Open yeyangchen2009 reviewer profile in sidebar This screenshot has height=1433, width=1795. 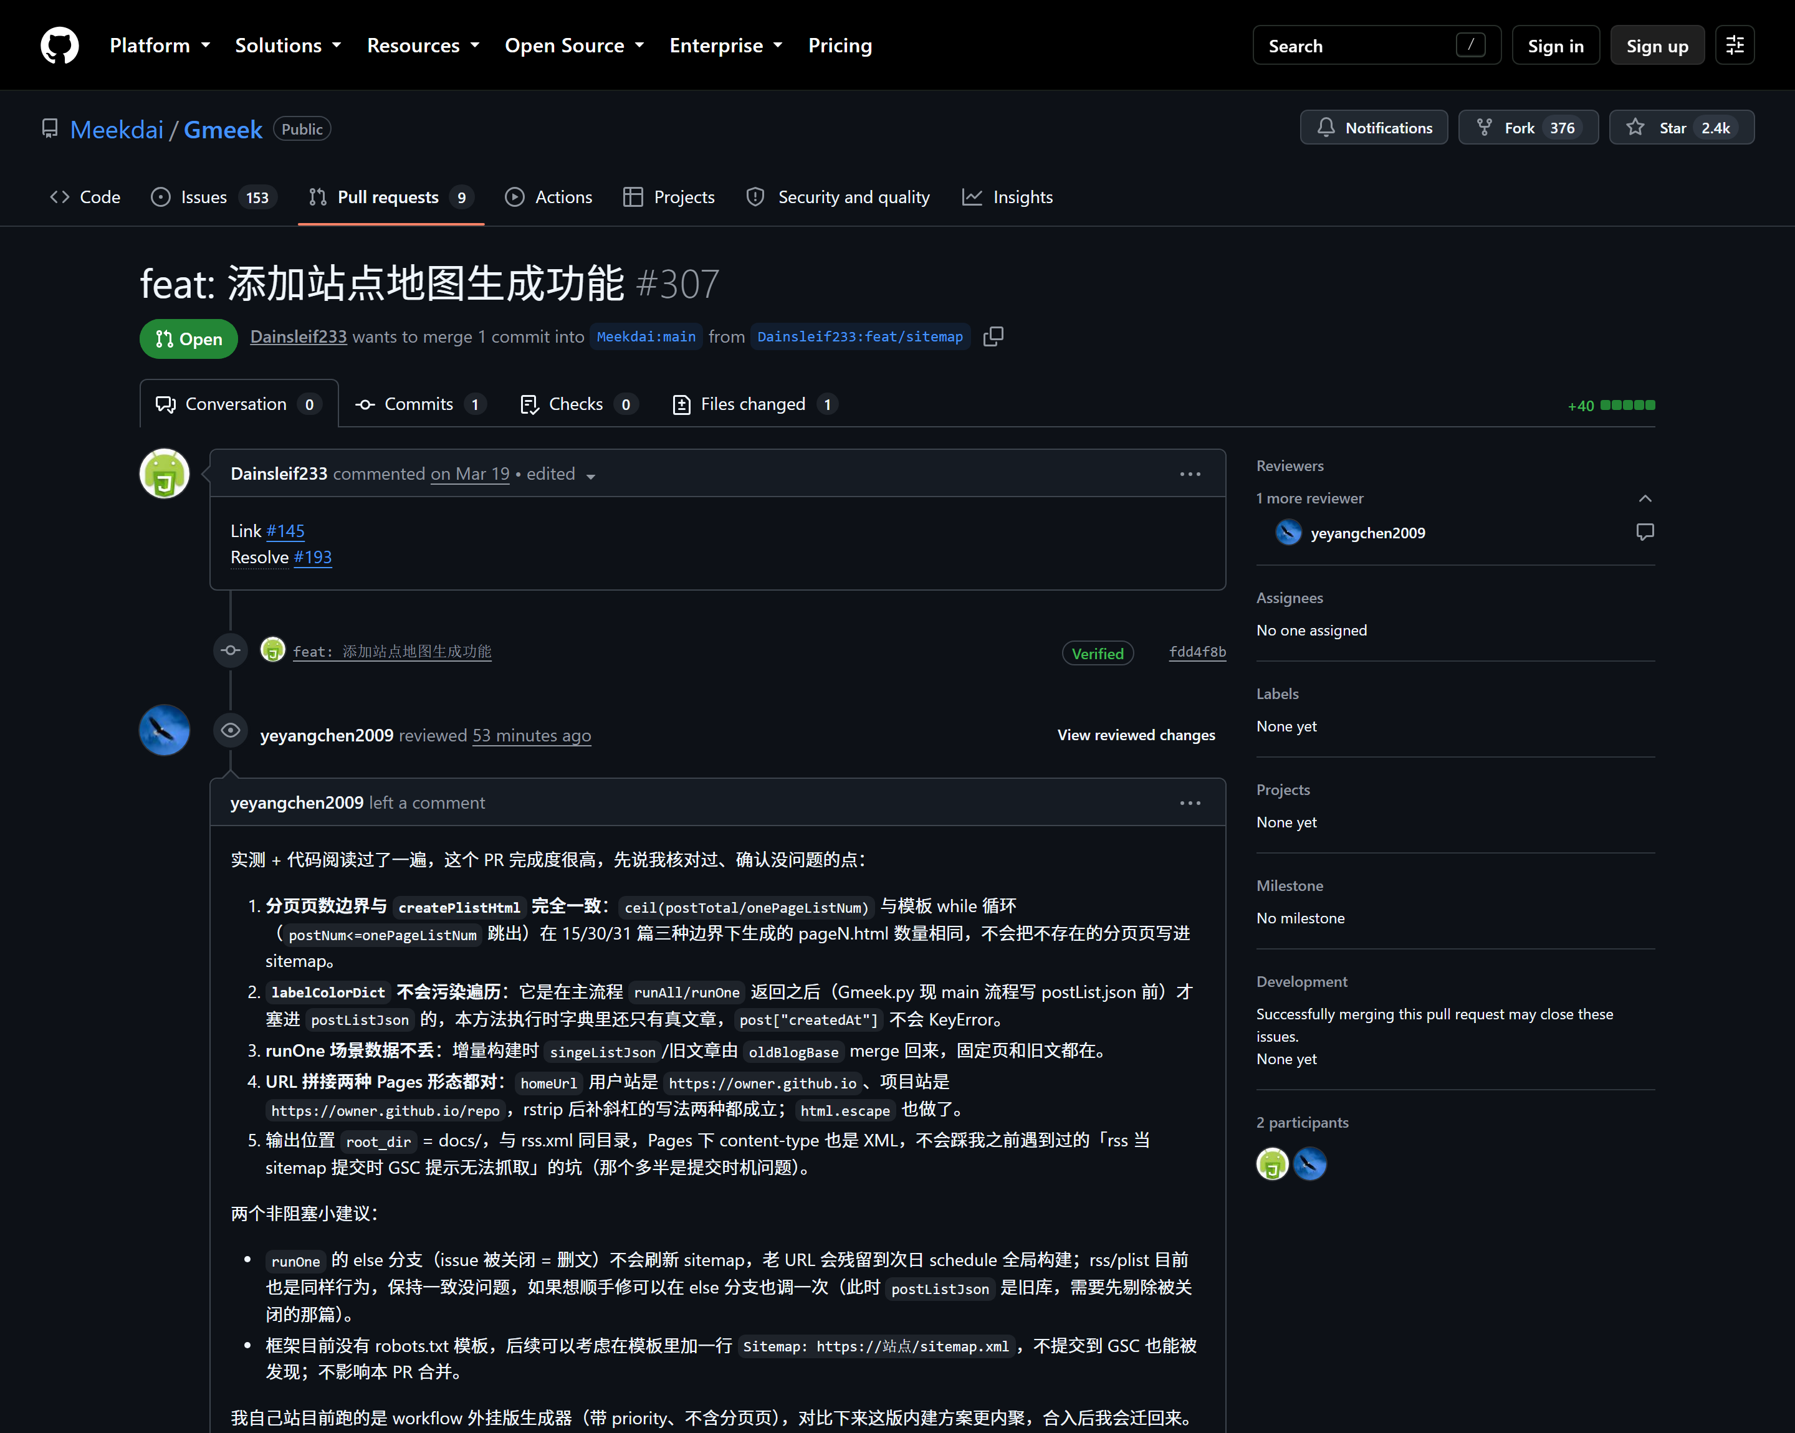pos(1367,533)
